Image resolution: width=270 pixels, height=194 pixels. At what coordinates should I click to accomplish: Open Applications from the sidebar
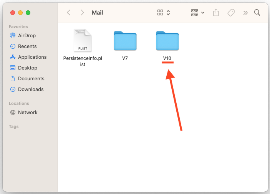point(32,57)
